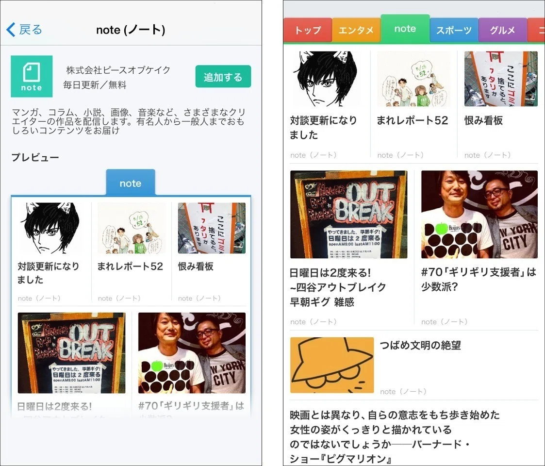
Task: Open 日曜日は2度来る! article title in right feed
Action: 338,287
